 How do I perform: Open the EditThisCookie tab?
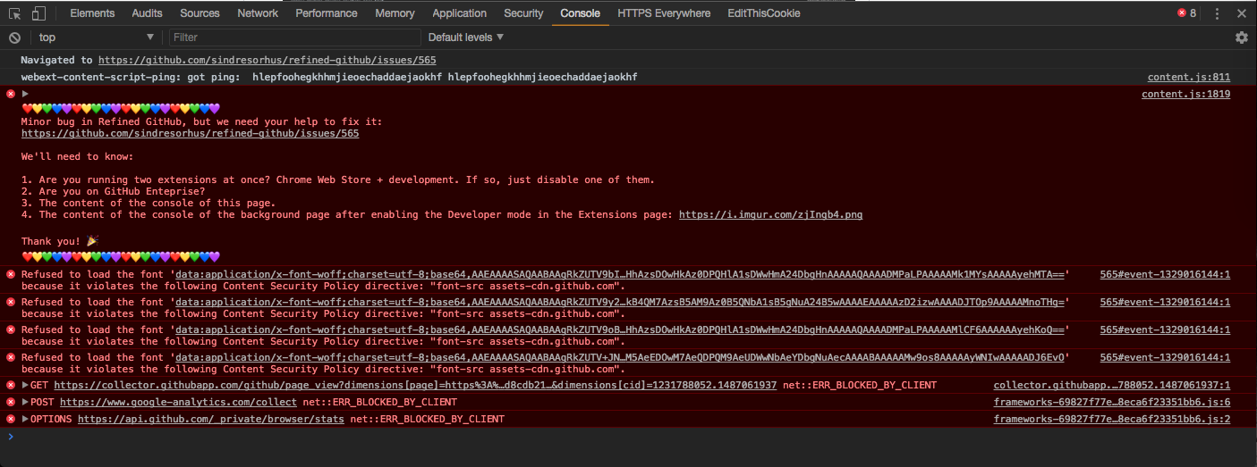click(764, 13)
